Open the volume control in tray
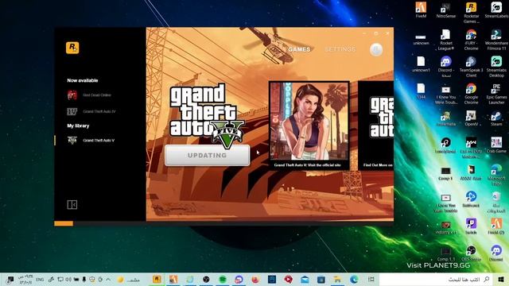Image resolution: width=509 pixels, height=286 pixels. tap(68, 279)
